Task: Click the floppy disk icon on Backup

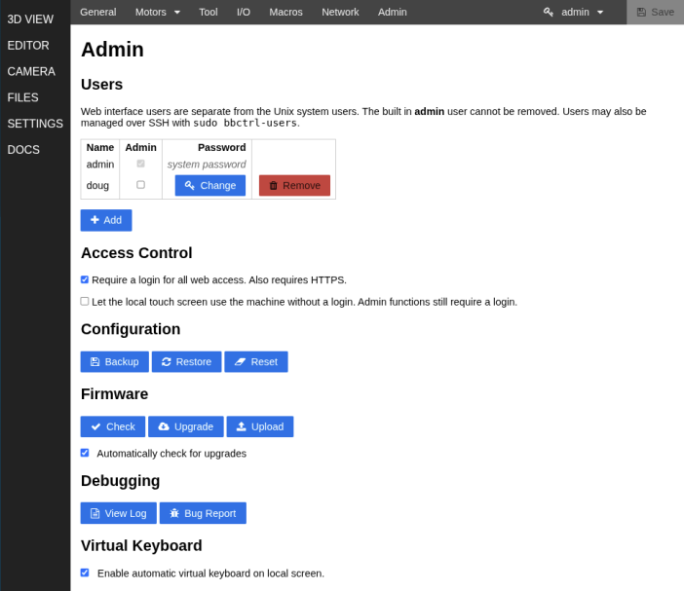Action: (95, 362)
